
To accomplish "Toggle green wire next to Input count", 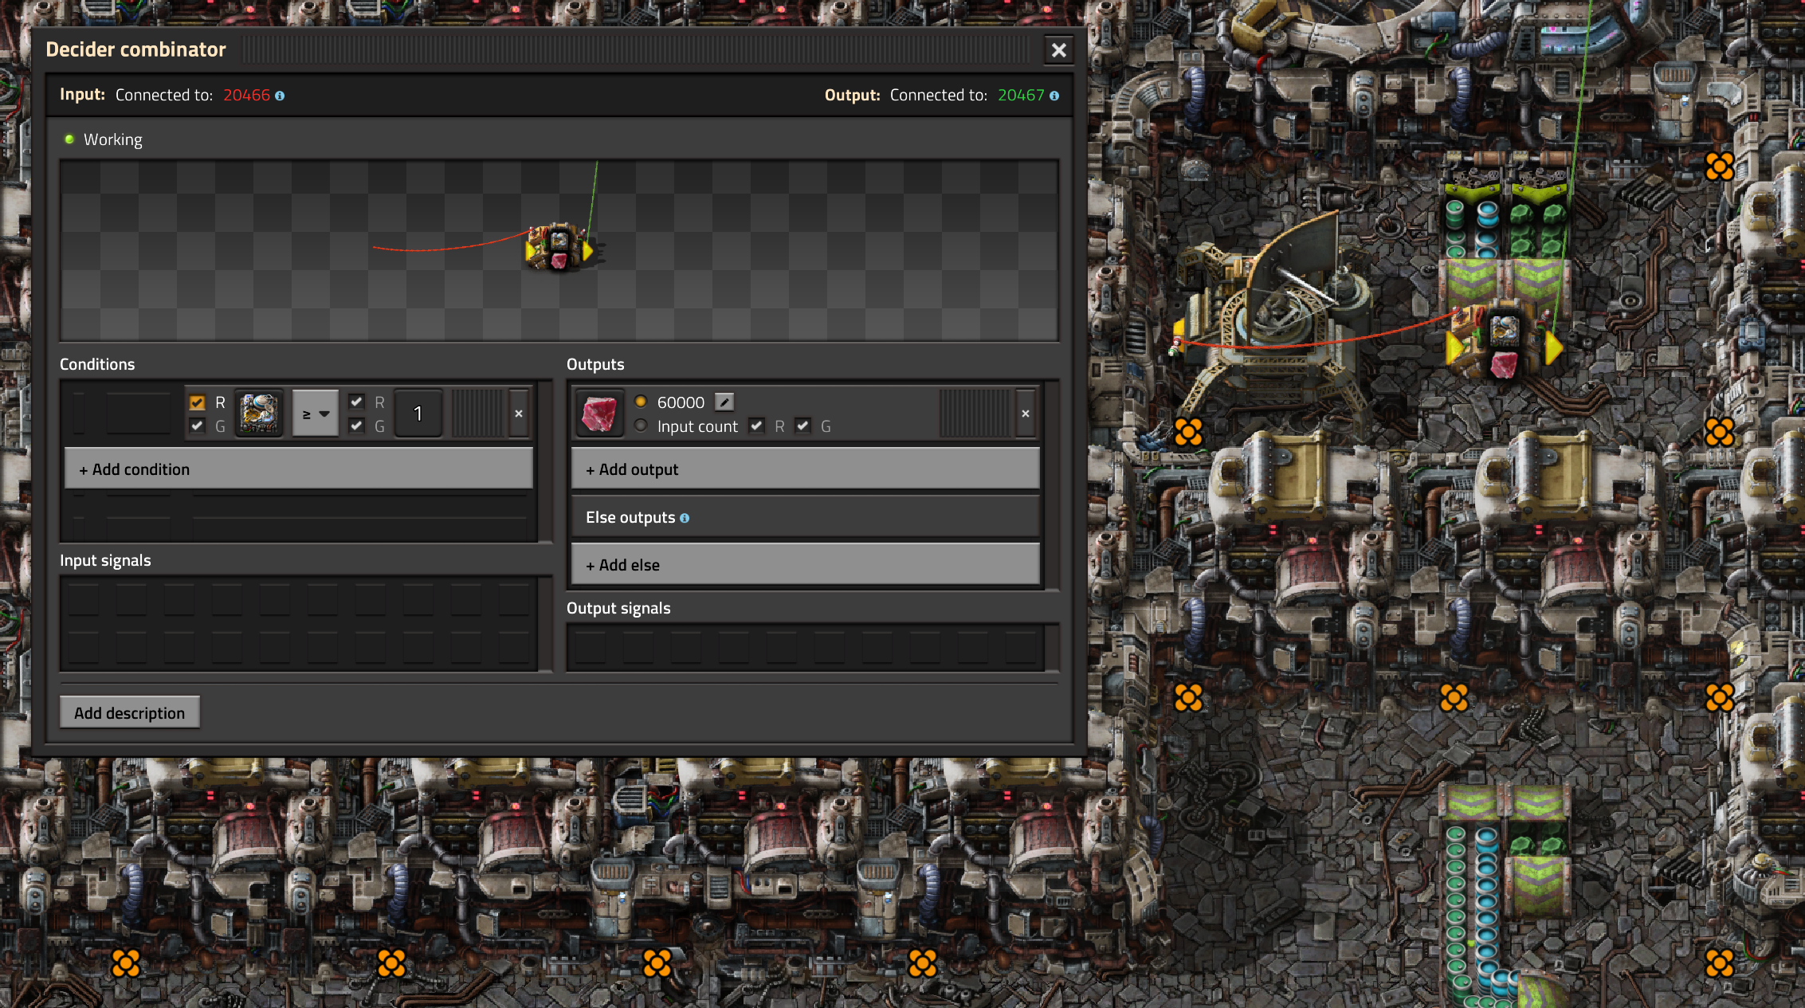I will coord(802,426).
